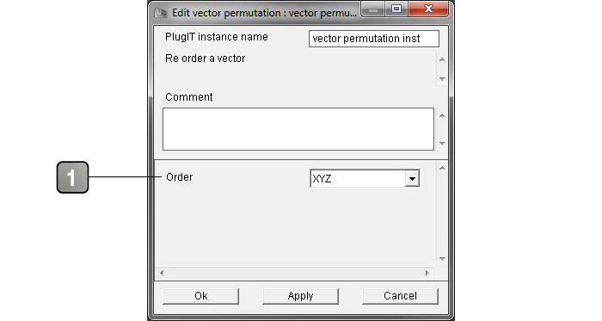Click the horizontal scrollbar right arrow
The image size is (602, 321).
(427, 273)
